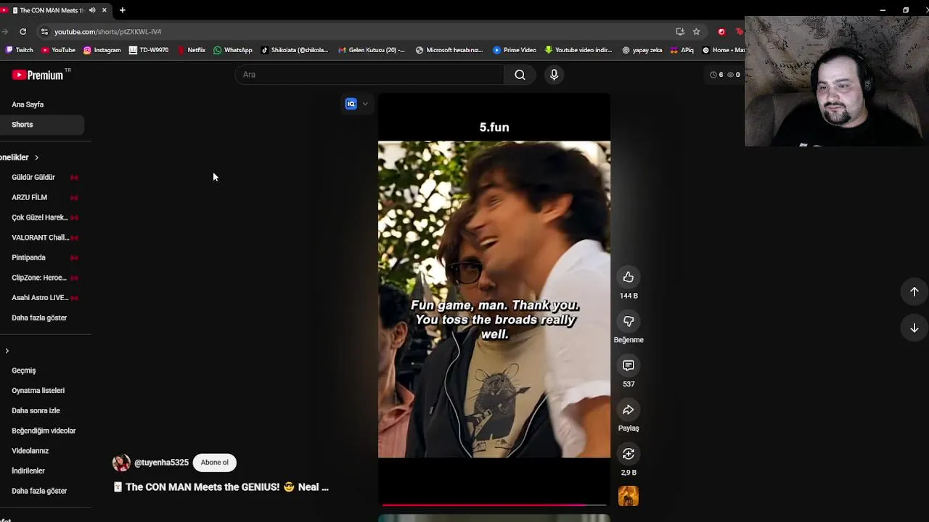The height and width of the screenshot is (522, 929).
Task: Click the install app icon in address bar
Action: tap(680, 31)
